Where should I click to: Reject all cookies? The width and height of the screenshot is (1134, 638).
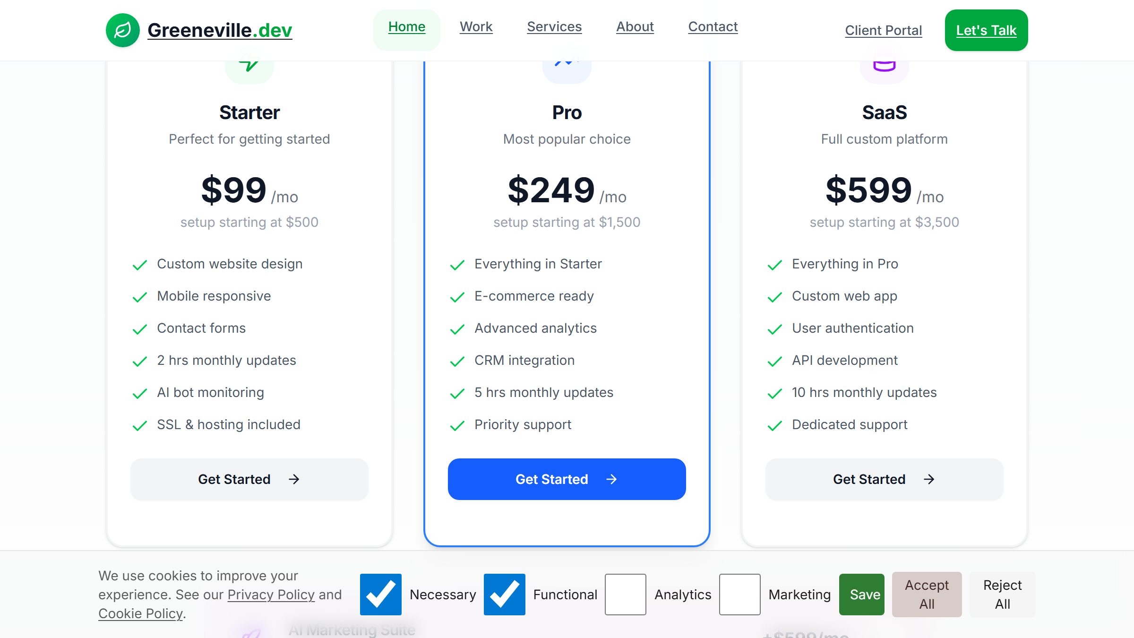pyautogui.click(x=1002, y=595)
